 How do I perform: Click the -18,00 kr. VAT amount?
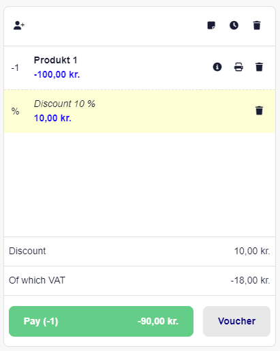pos(250,280)
